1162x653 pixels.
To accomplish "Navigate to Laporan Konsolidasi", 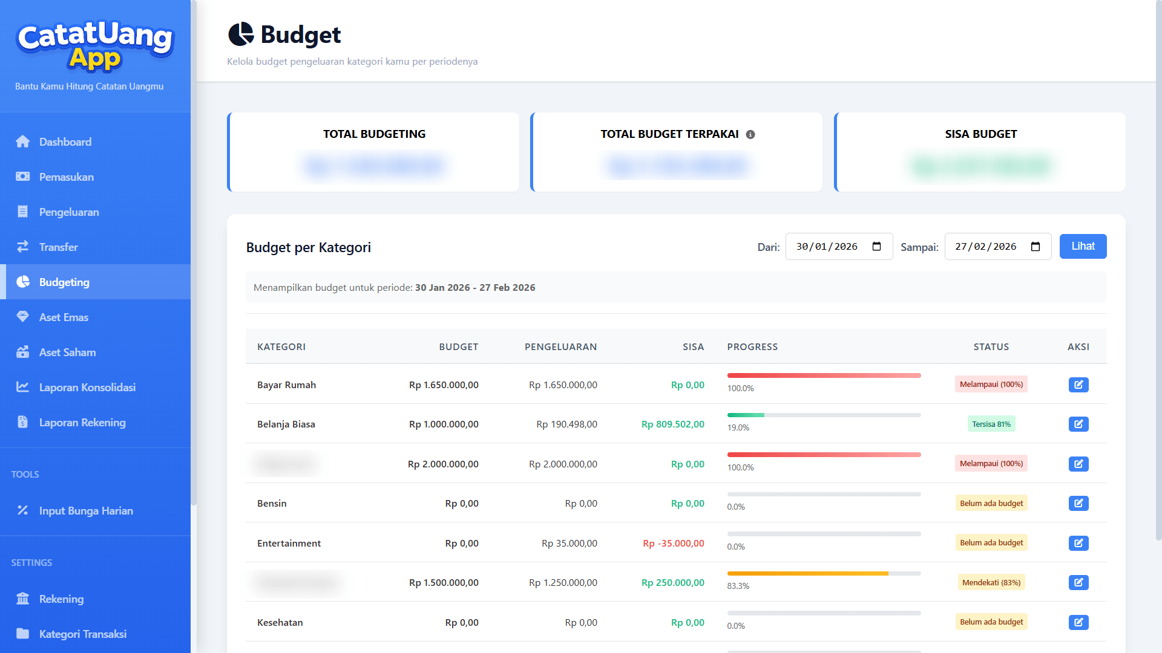I will pyautogui.click(x=87, y=388).
